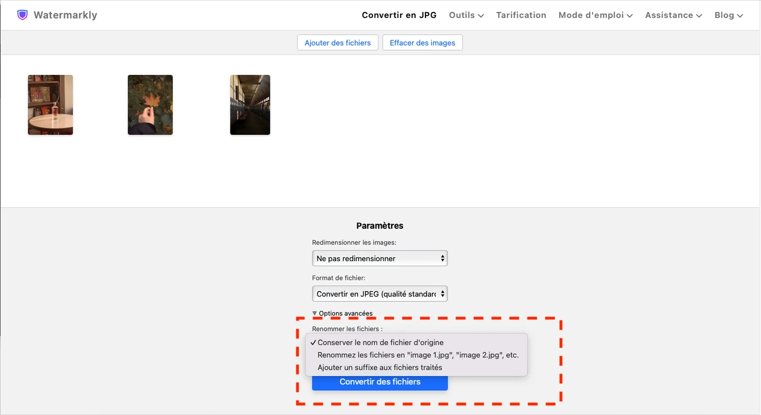The width and height of the screenshot is (761, 415).
Task: Click the Watermarkly shield logo
Action: click(x=22, y=14)
